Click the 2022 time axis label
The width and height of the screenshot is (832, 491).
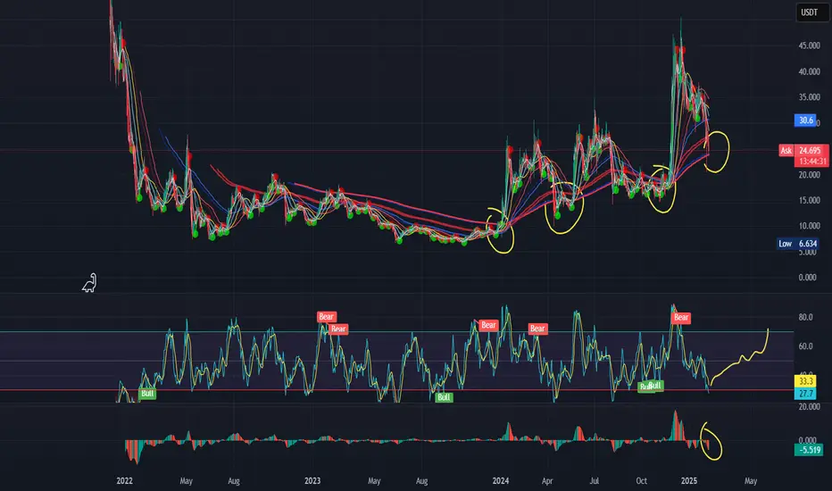(x=124, y=481)
